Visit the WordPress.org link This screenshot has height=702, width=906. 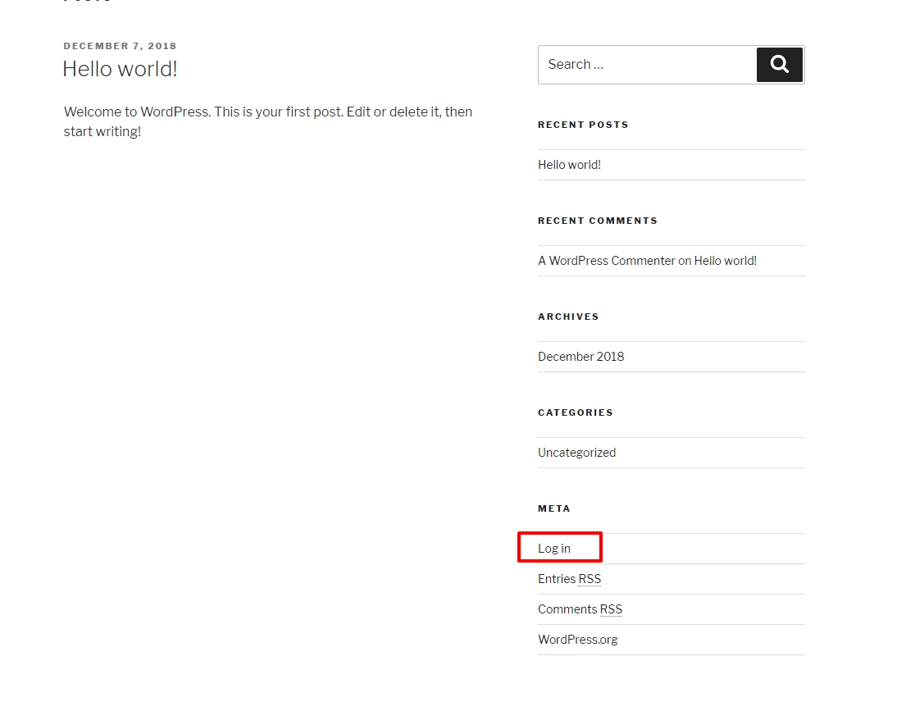pyautogui.click(x=577, y=639)
